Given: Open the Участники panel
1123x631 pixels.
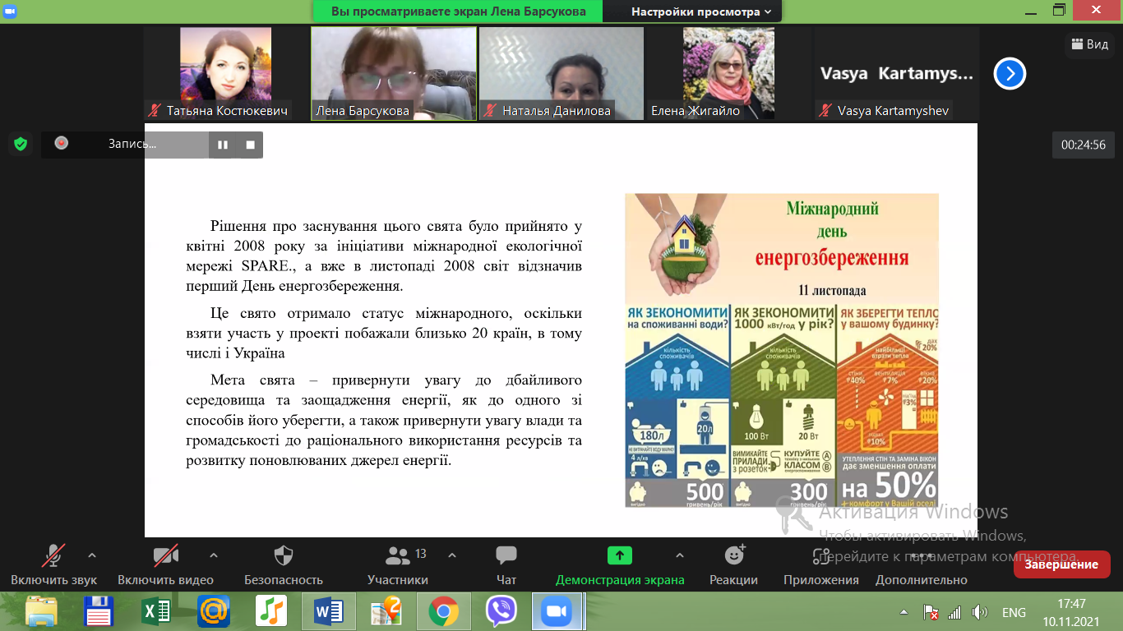Looking at the screenshot, I should point(398,564).
